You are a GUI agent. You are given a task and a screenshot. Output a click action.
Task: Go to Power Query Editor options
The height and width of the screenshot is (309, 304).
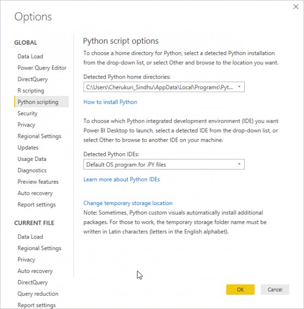pyautogui.click(x=42, y=68)
